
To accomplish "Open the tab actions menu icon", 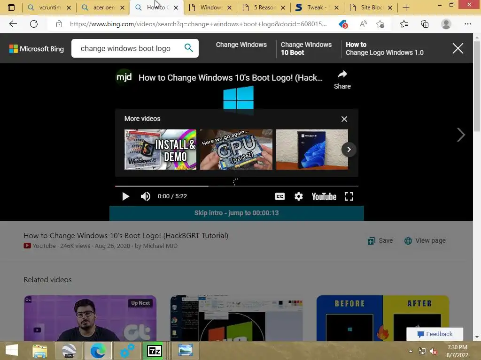I will (11, 7).
